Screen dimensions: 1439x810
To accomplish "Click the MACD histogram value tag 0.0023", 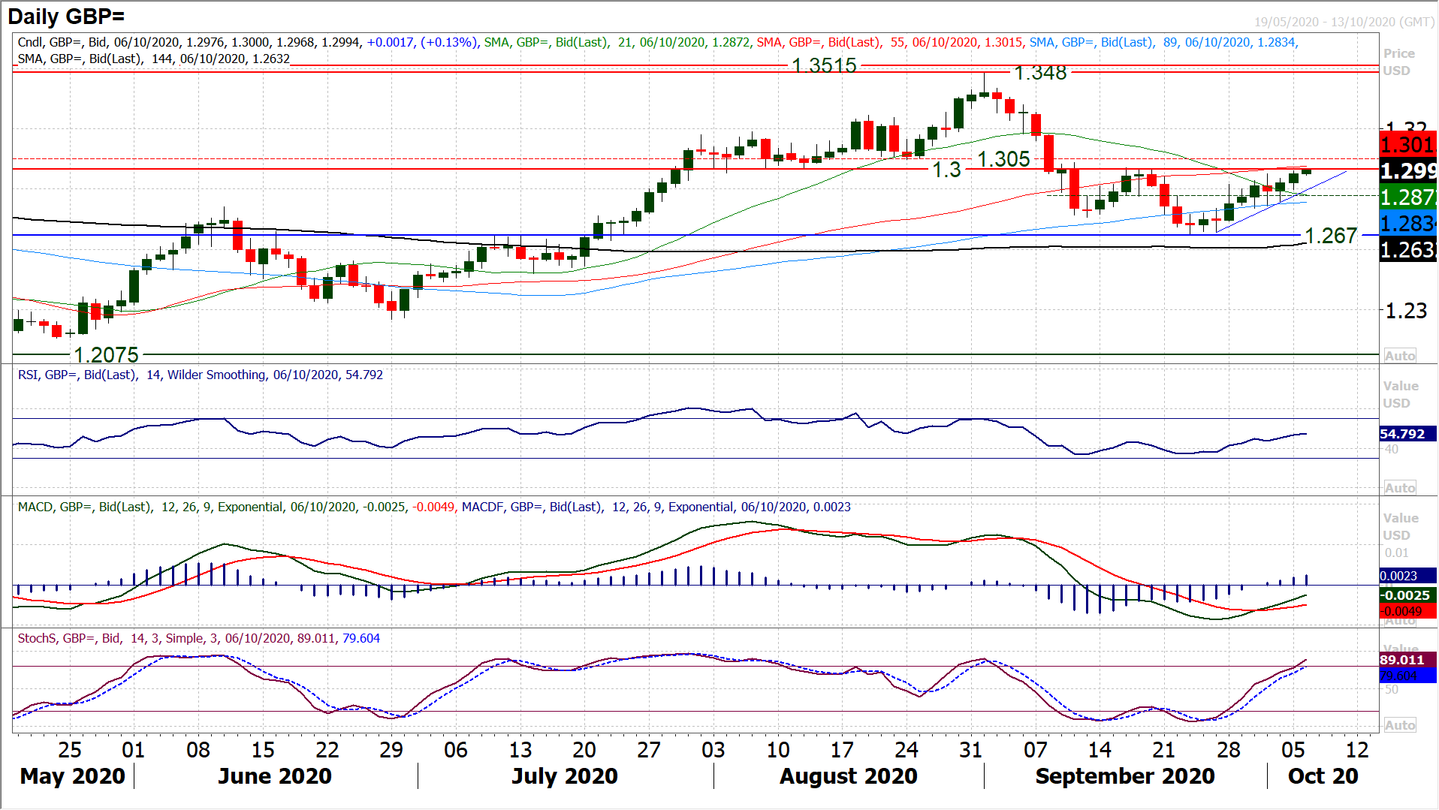I will point(1407,576).
